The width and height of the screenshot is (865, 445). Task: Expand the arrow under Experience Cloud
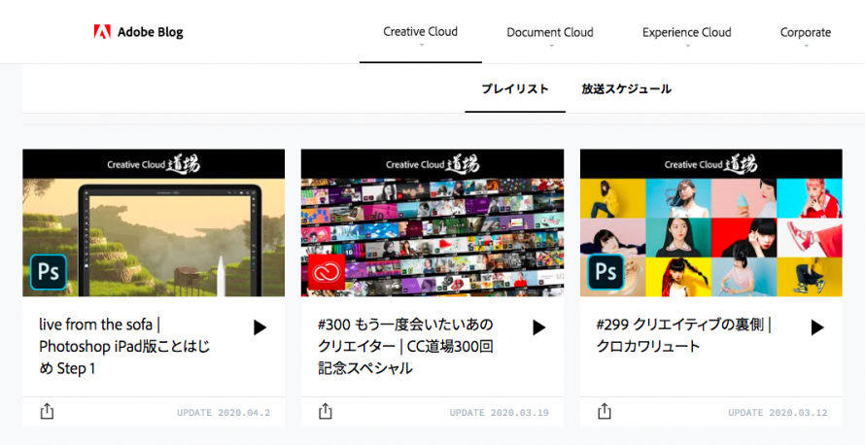tap(687, 46)
